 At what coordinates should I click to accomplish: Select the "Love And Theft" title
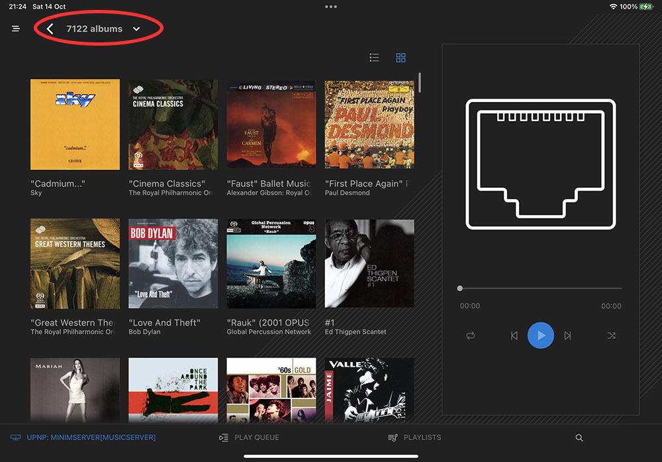click(x=164, y=322)
